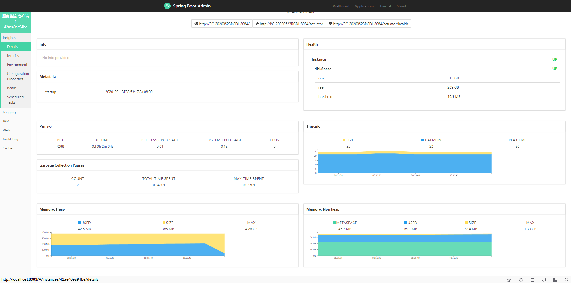Click the instance header 42ae40ea94be in sidebar

pos(16,22)
